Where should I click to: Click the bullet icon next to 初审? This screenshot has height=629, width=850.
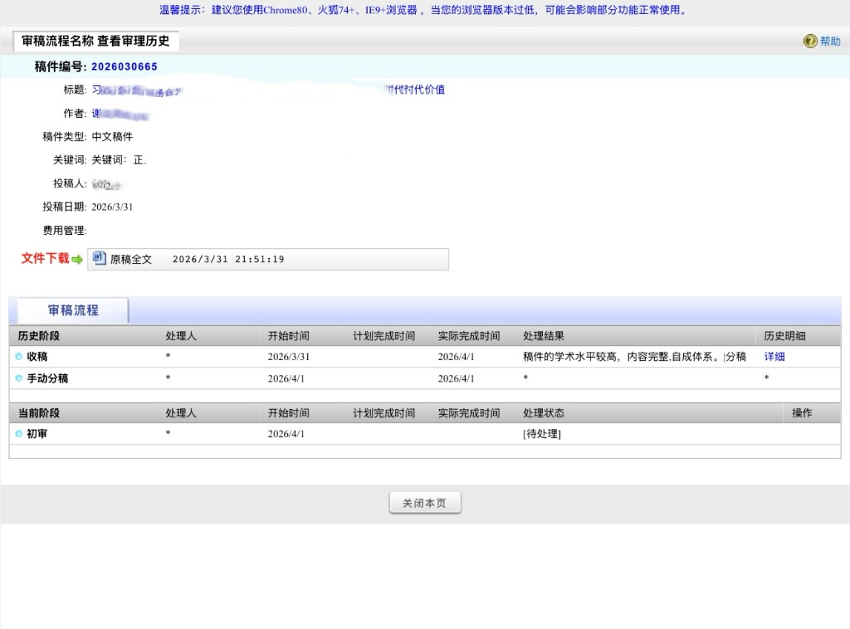point(19,433)
